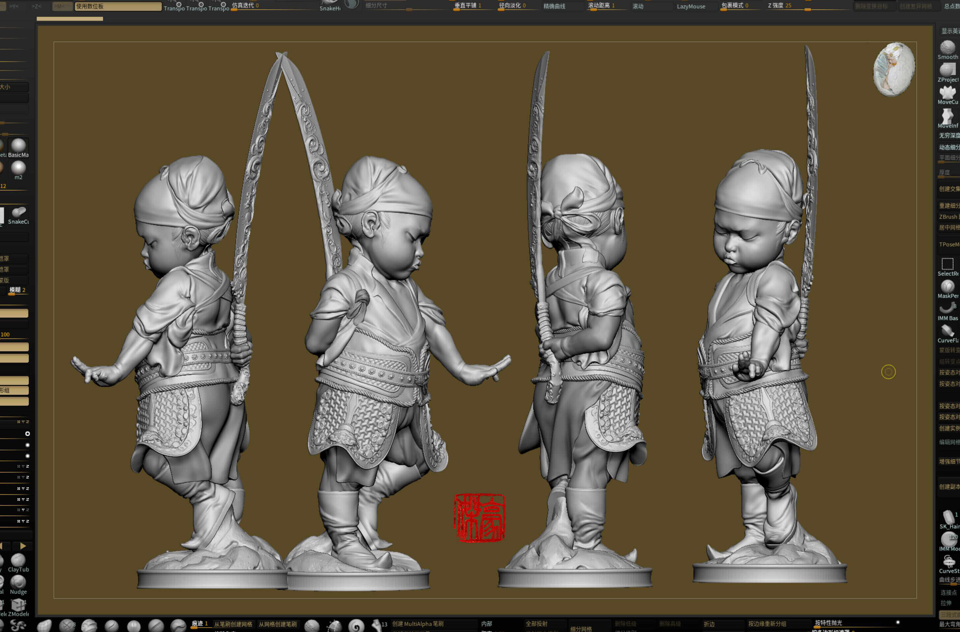Screen dimensions: 960x632
Task: Click the head reference thumbnail in canvas corner
Action: pyautogui.click(x=894, y=69)
